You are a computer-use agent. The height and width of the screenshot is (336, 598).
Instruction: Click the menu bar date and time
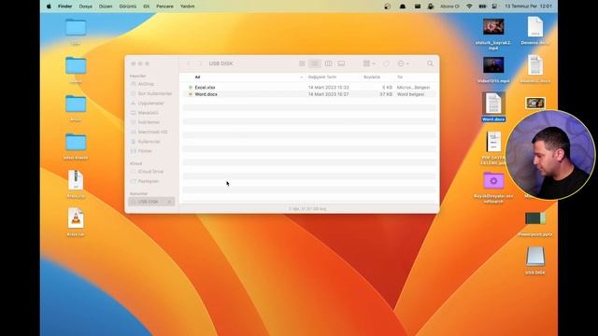point(528,7)
